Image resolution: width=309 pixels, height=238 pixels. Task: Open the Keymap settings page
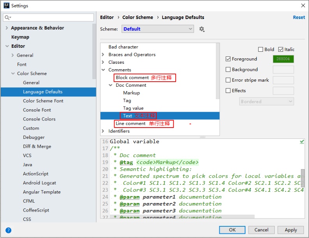20,37
